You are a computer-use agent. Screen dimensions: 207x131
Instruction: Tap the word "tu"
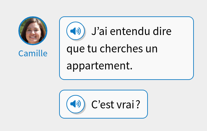pos(93,49)
